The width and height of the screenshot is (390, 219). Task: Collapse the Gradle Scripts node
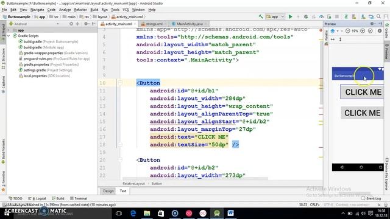9,36
